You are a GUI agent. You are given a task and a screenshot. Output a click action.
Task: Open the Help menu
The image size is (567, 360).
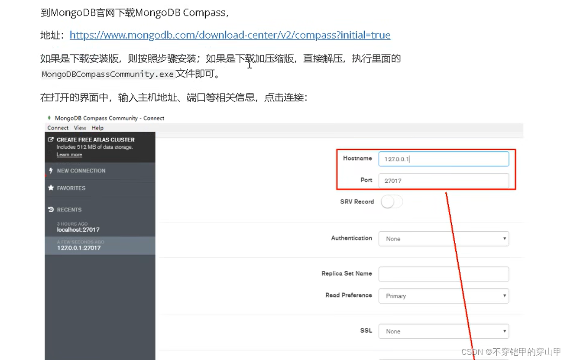click(x=97, y=128)
